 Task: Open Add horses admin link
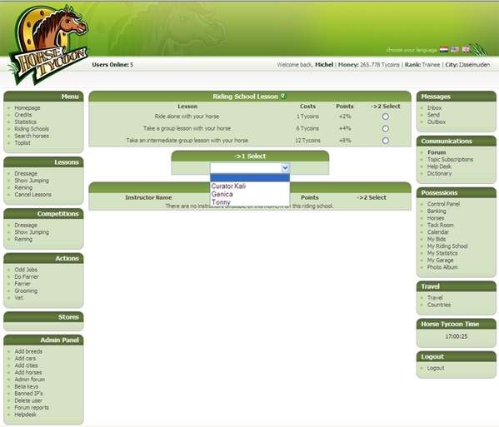[x=28, y=372]
